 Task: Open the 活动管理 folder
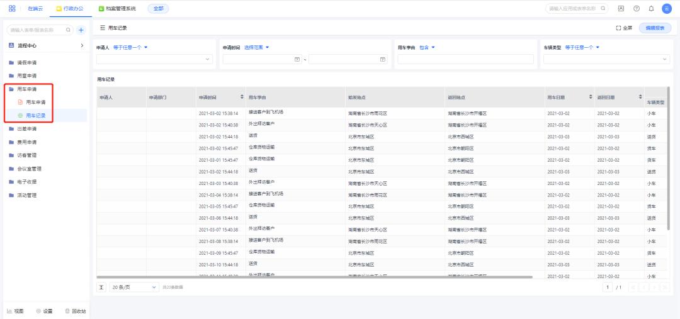(x=28, y=195)
